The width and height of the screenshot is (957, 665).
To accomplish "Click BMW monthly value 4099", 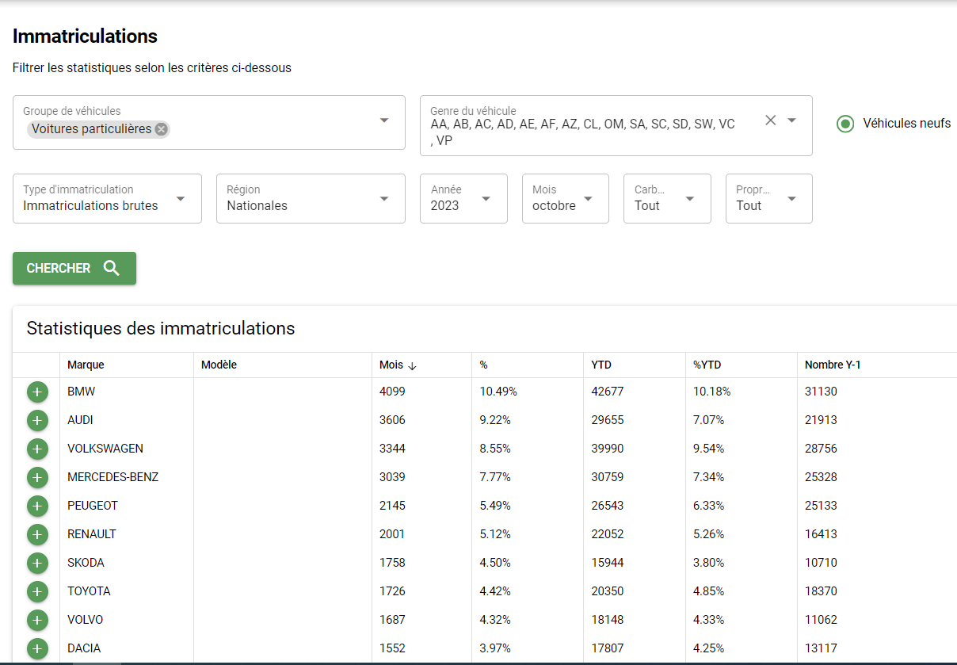I will [392, 392].
